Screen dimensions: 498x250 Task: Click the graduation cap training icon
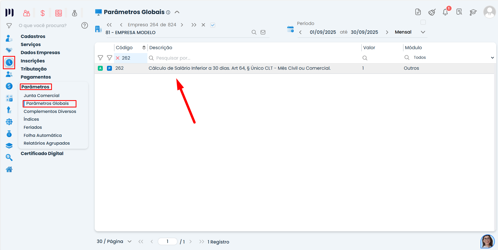(473, 12)
